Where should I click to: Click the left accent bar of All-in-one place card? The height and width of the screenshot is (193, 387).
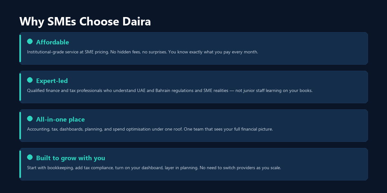(20, 125)
